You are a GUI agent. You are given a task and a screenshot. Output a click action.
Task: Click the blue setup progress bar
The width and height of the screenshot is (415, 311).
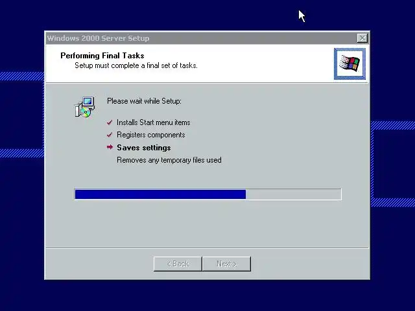(208, 194)
